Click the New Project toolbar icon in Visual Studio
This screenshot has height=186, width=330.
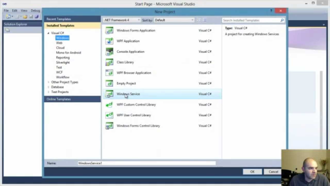tap(8, 17)
